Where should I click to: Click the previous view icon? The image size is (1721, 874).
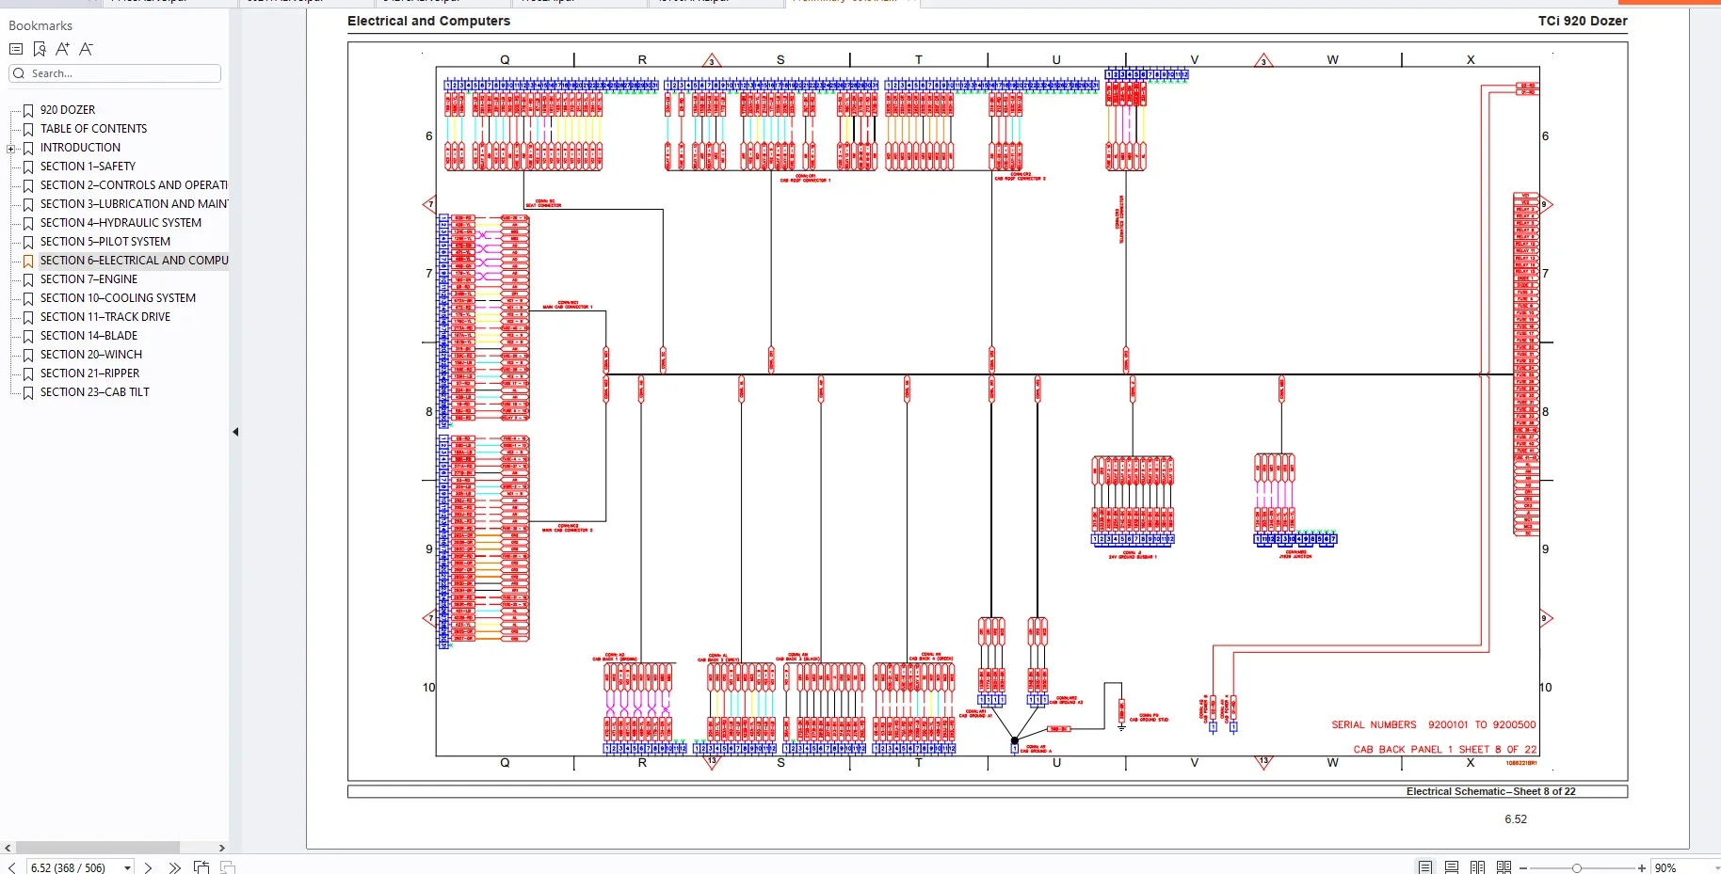[x=201, y=867]
